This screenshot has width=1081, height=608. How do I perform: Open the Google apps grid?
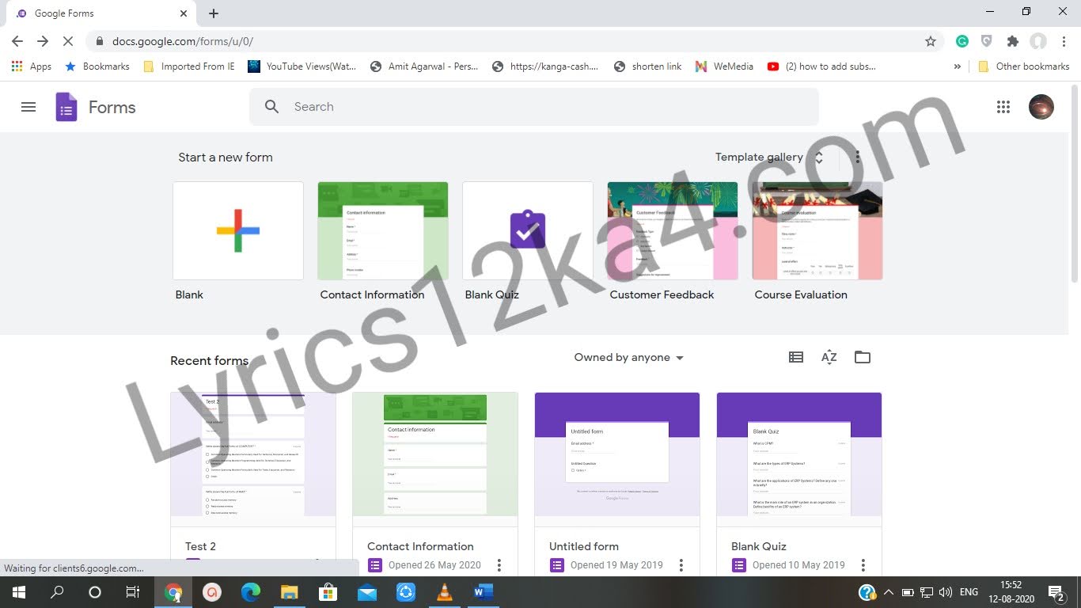(1003, 107)
